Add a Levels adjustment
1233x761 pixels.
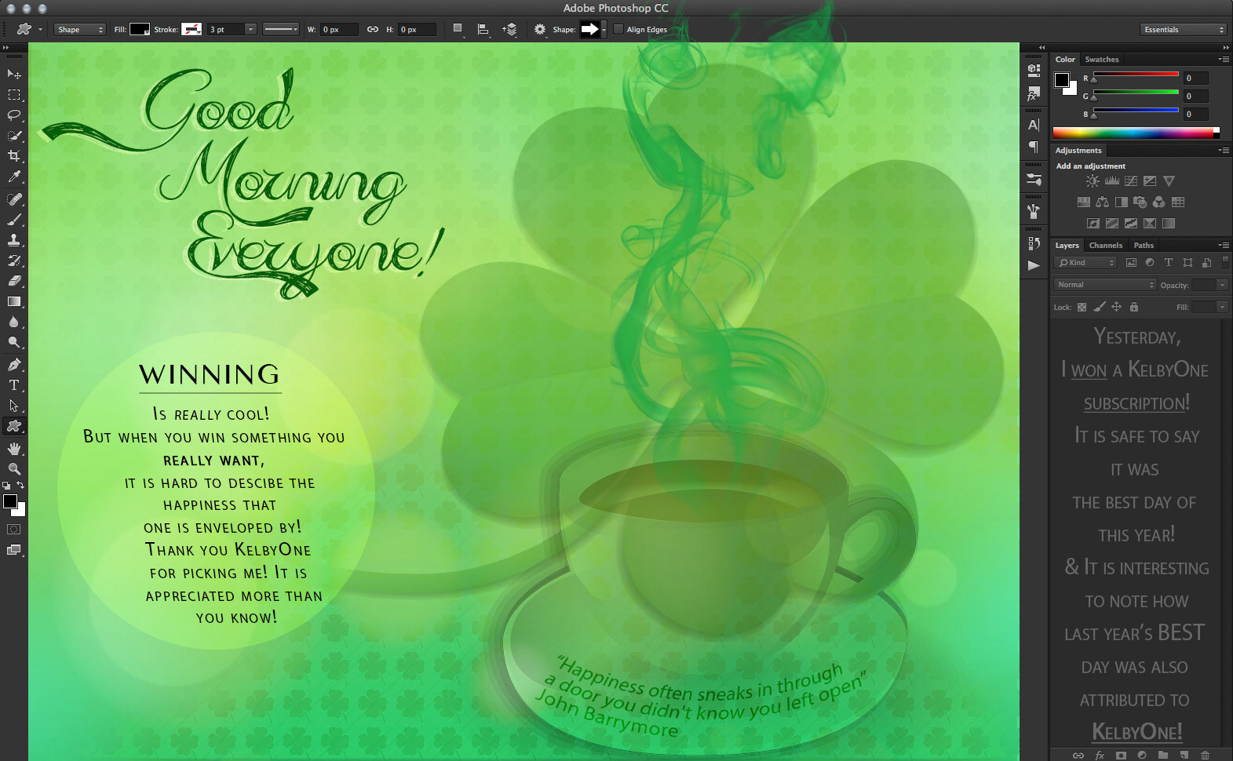pyautogui.click(x=1112, y=181)
